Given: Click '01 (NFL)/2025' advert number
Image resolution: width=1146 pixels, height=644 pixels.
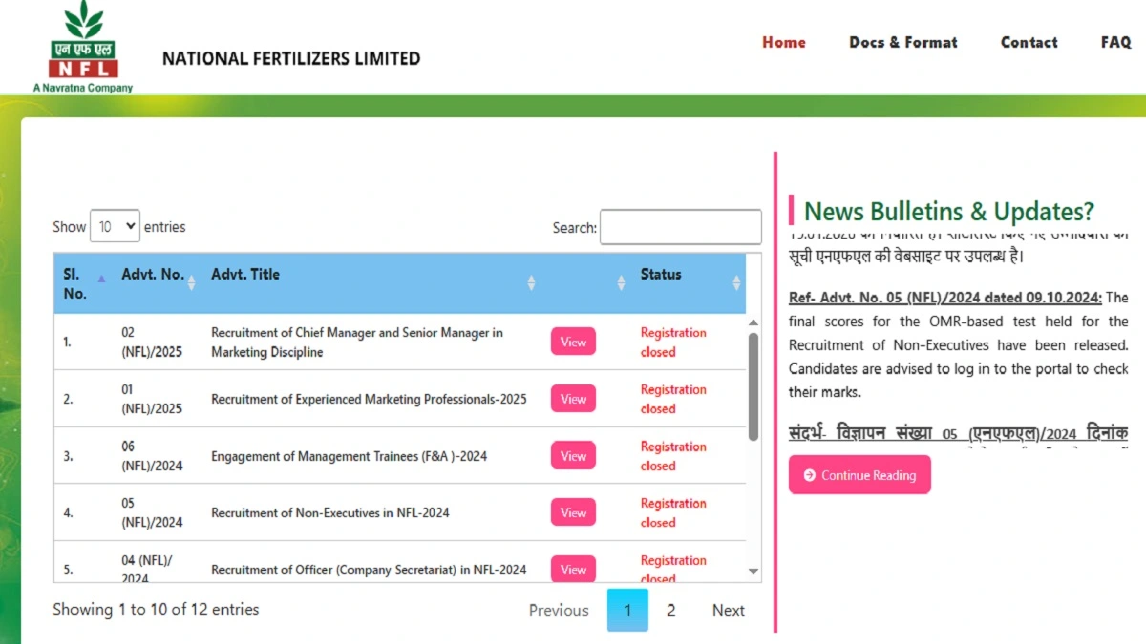Looking at the screenshot, I should click(152, 399).
